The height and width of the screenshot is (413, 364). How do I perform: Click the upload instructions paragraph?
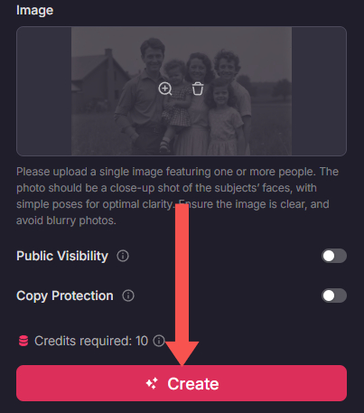178,196
